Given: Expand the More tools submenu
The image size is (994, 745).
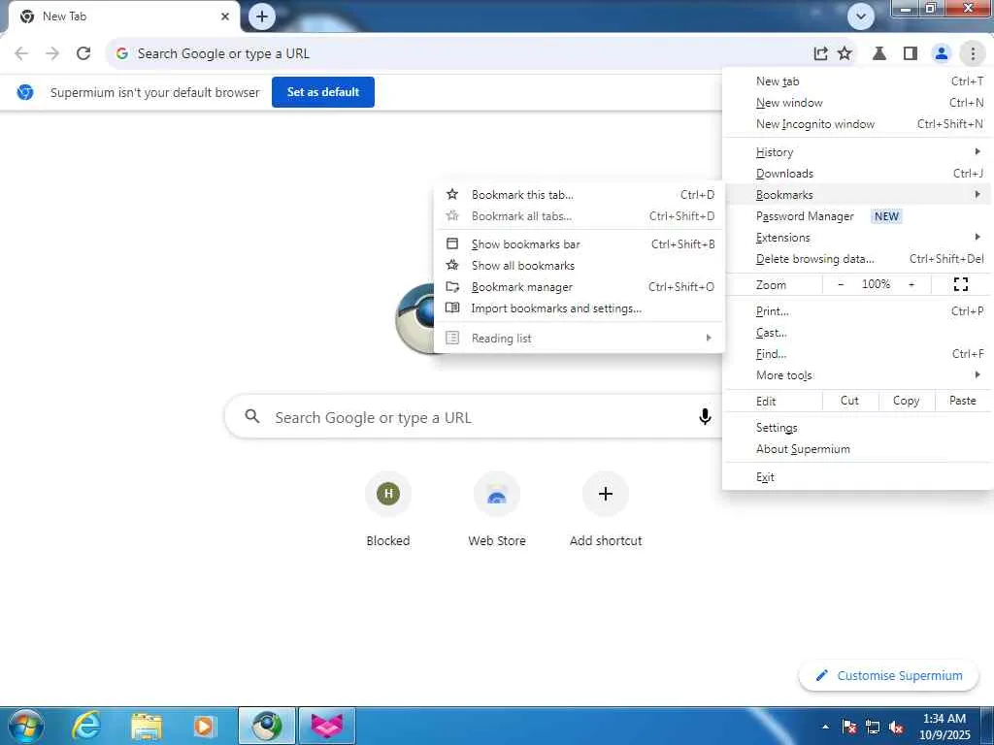Looking at the screenshot, I should (858, 375).
